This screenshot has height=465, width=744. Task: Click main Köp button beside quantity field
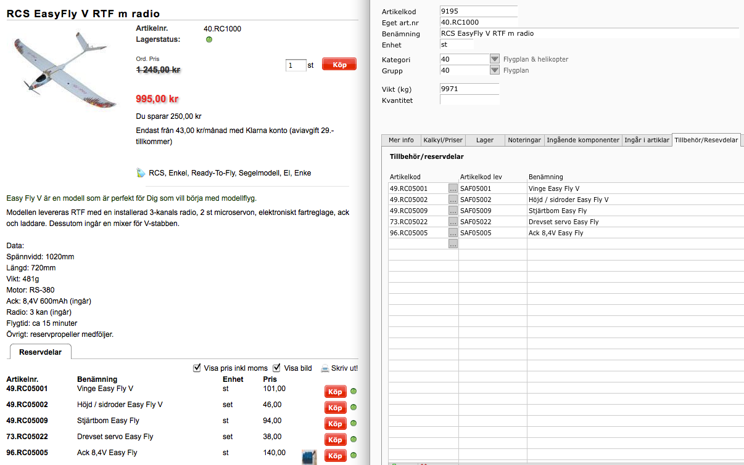click(339, 65)
